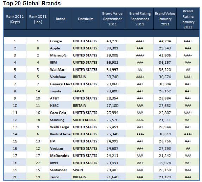The height and width of the screenshot is (182, 202).
Task: Select the Apple brand cell
Action: point(61,48)
